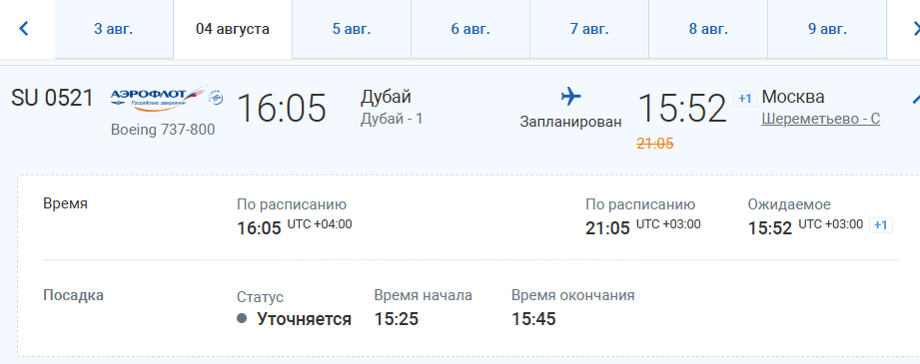
Task: Click flight number SU 0521
Action: pos(52,98)
